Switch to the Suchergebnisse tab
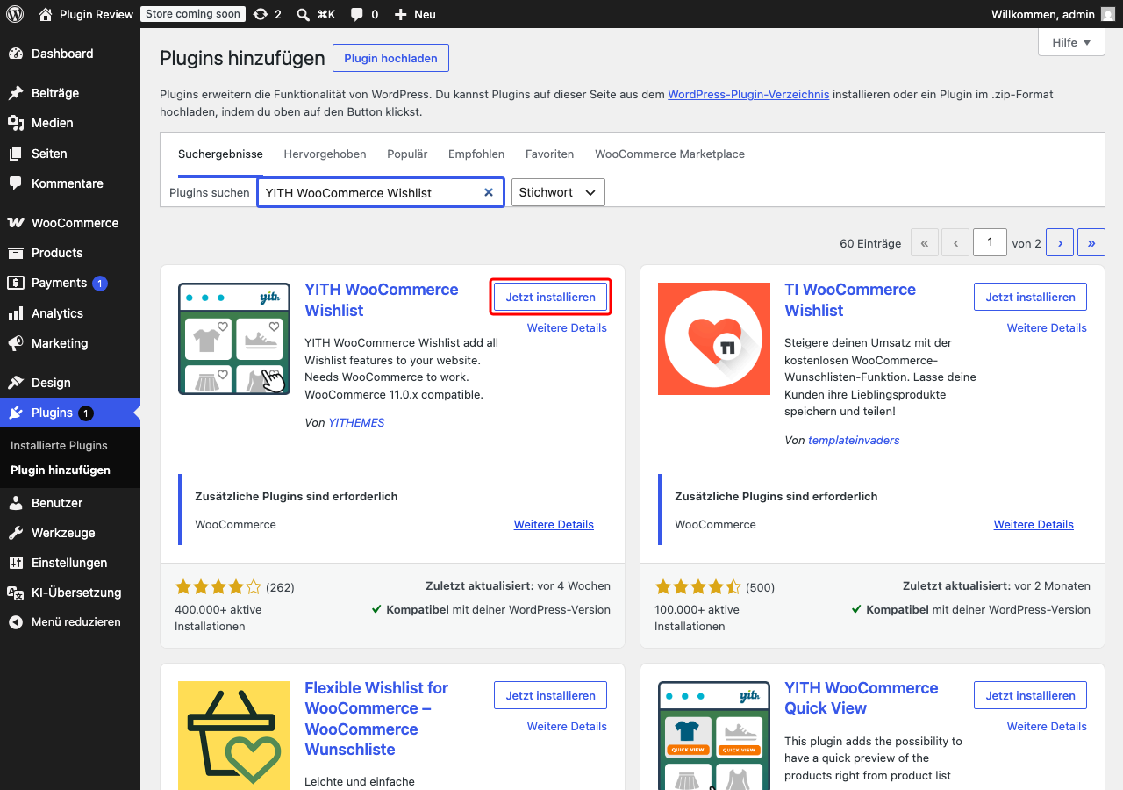The width and height of the screenshot is (1123, 790). pyautogui.click(x=220, y=154)
